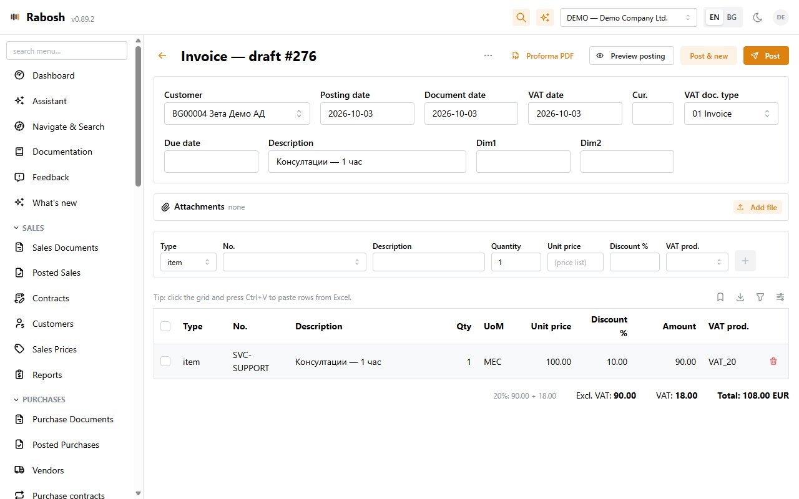The image size is (799, 499).
Task: Open the VAT doc. type dropdown
Action: (731, 114)
